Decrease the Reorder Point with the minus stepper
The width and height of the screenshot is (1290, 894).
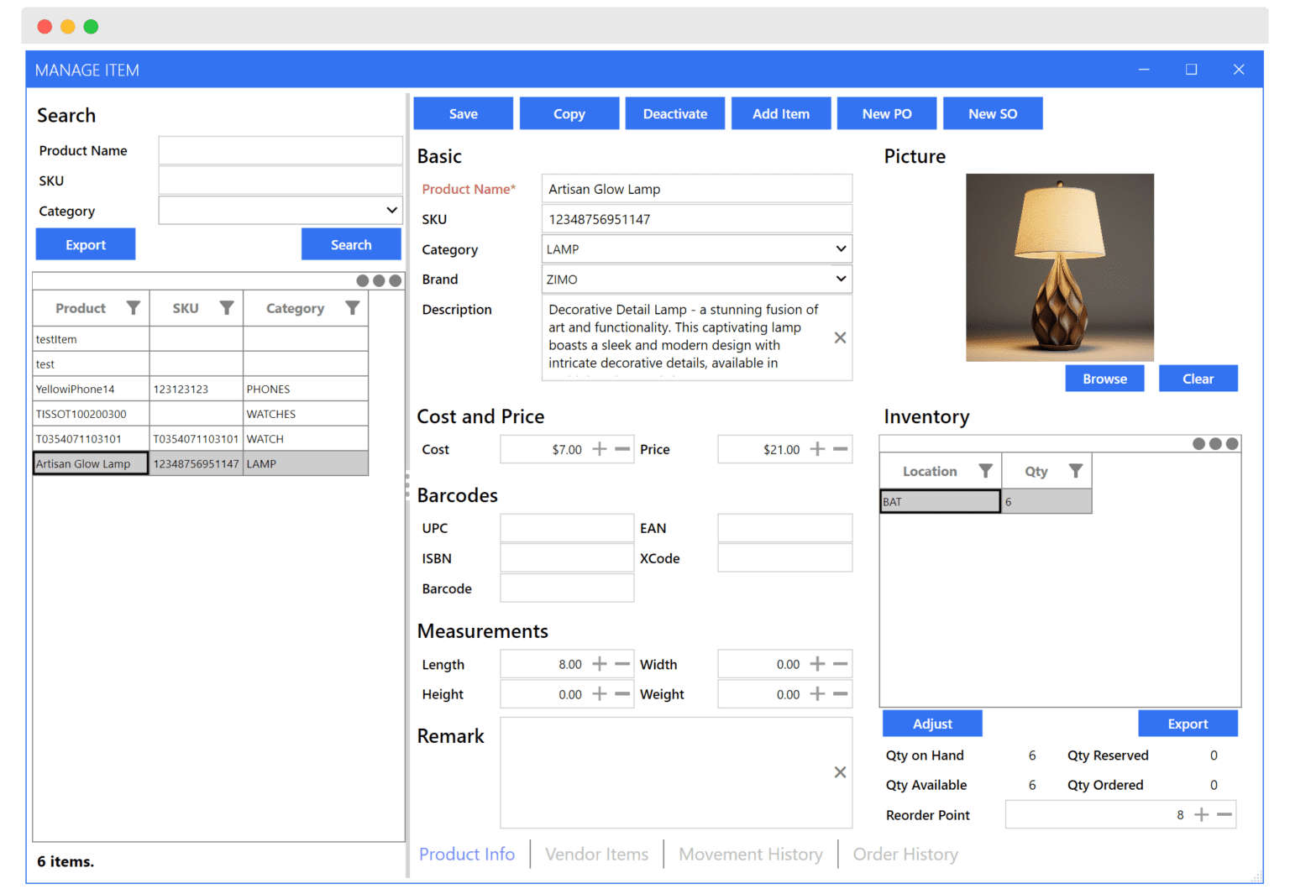pyautogui.click(x=1225, y=814)
